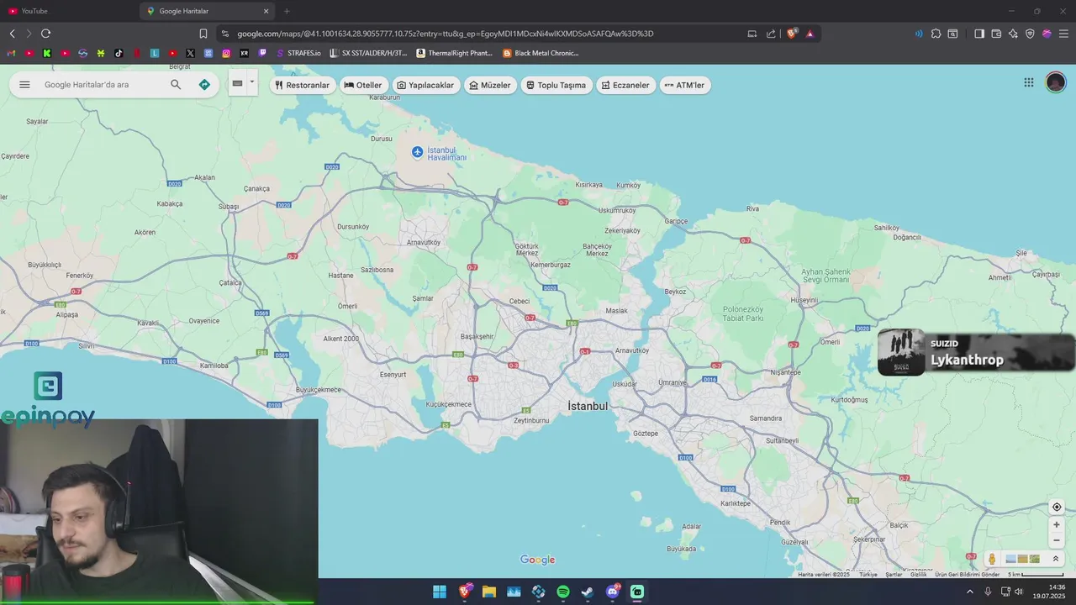The height and width of the screenshot is (605, 1076).
Task: Open the Leo AI sparkle icon
Action: (1013, 34)
